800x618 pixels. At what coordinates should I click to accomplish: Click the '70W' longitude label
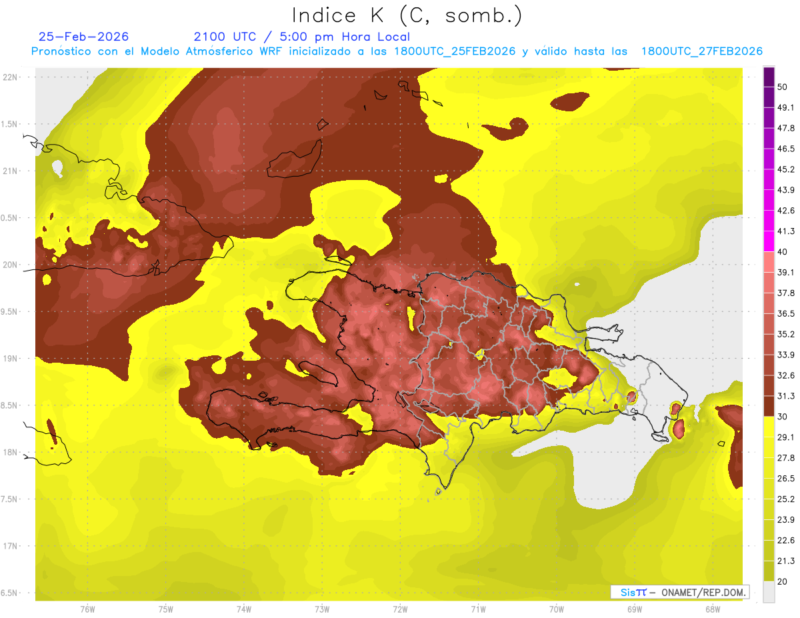[x=557, y=609]
